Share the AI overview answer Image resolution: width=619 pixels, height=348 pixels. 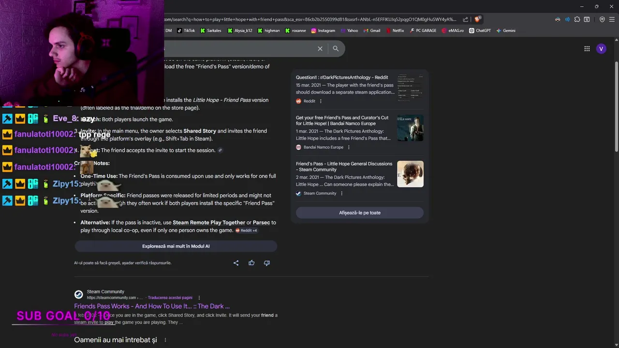(x=236, y=263)
